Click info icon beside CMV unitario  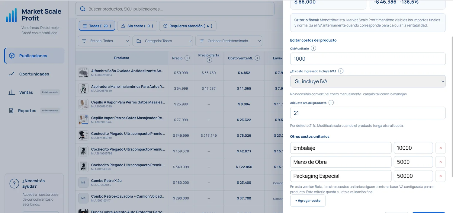(x=313, y=48)
